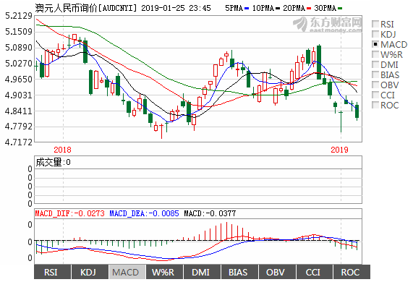Switch to the CCI tab

314,272
